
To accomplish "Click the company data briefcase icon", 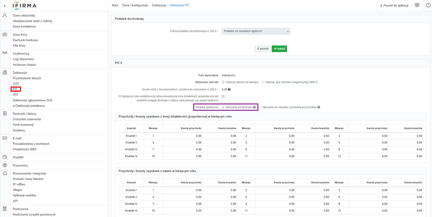I will pos(5,35).
